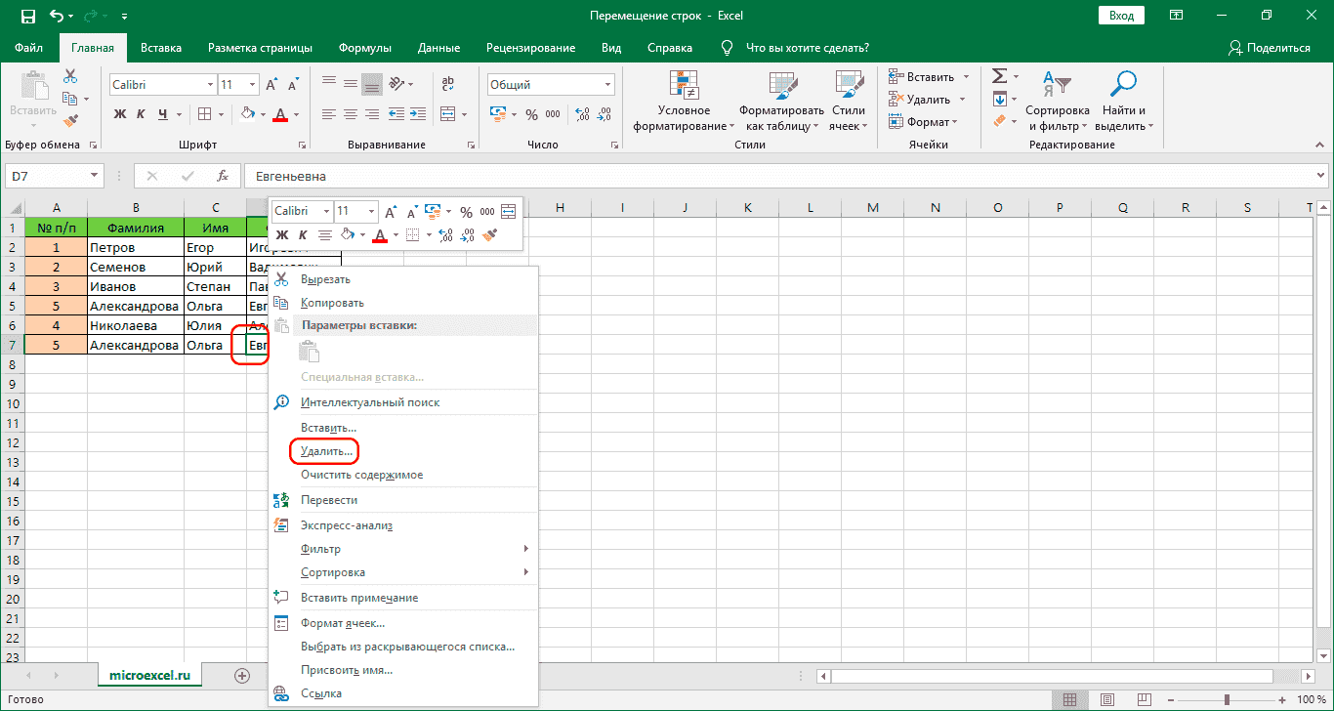Viewport: 1334px width, 711px height.
Task: Toggle bold formatting in ribbon
Action: [120, 114]
